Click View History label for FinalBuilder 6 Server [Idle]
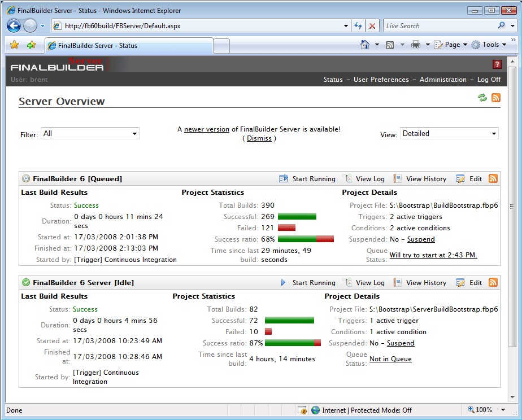 426,283
